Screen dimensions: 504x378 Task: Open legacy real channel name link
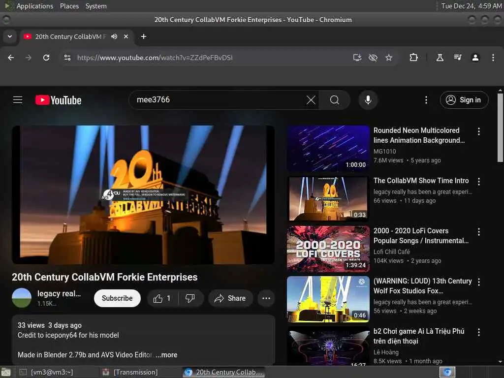point(59,293)
